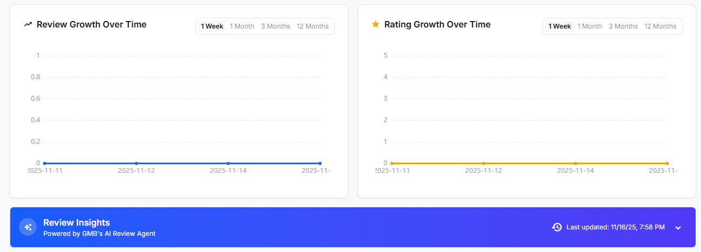Set Rating Growth range to 12 Months
Viewport: 701px width, 252px height.
point(661,26)
